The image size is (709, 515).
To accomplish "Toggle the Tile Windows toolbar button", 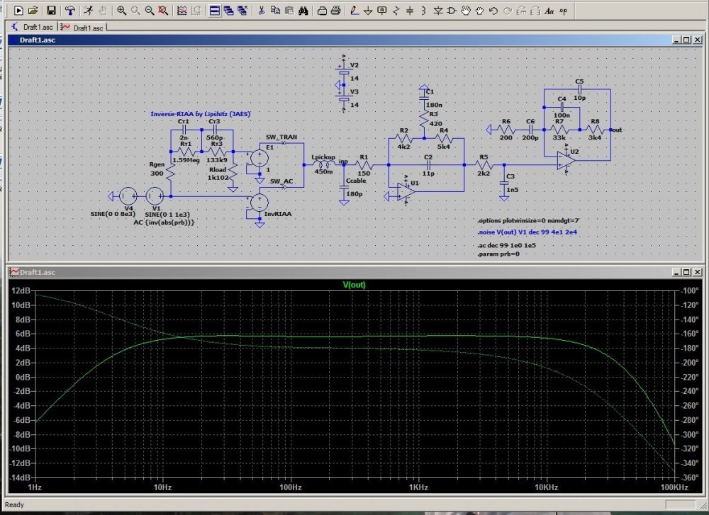I will click(x=216, y=11).
